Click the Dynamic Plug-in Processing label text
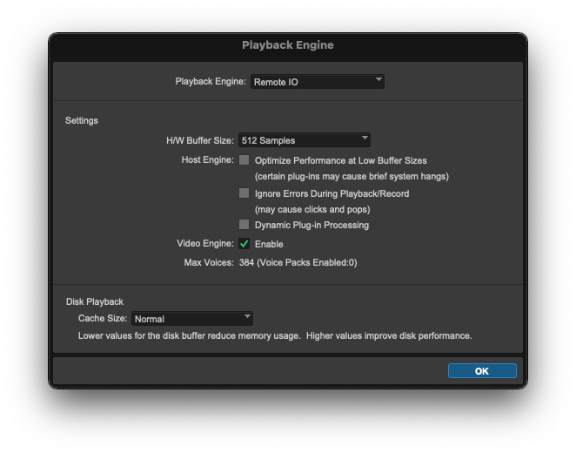Image resolution: width=576 pixels, height=453 pixels. [x=311, y=225]
